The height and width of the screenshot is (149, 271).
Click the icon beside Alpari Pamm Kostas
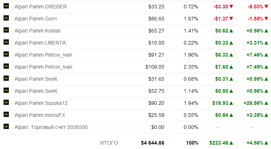click(x=6, y=30)
